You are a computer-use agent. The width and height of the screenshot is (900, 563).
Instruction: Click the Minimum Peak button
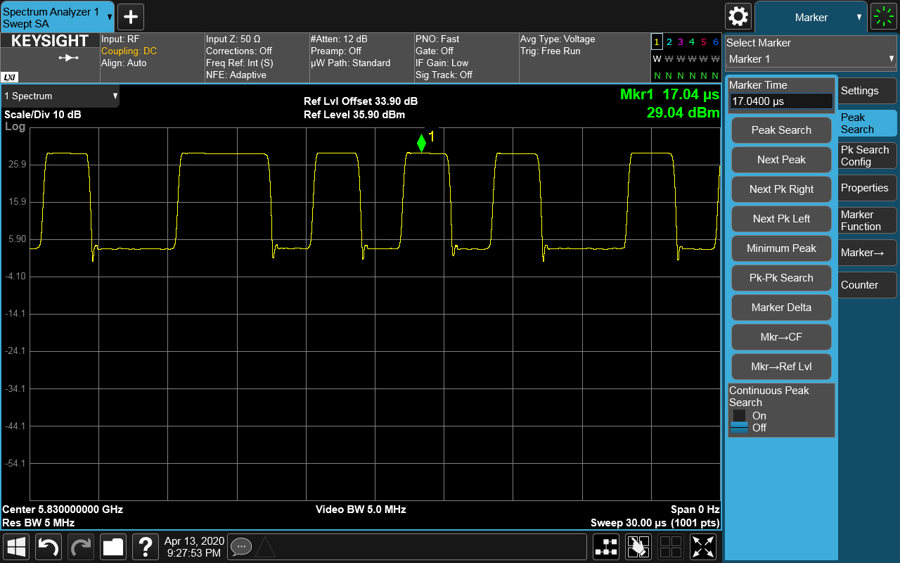click(781, 248)
